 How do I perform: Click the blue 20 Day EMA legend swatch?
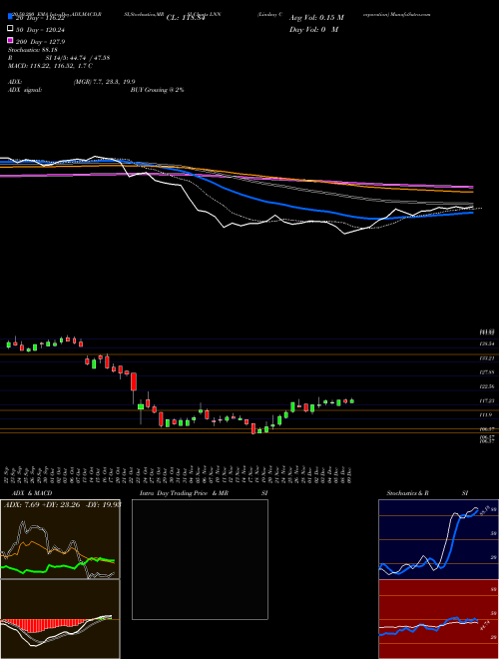coord(10,17)
